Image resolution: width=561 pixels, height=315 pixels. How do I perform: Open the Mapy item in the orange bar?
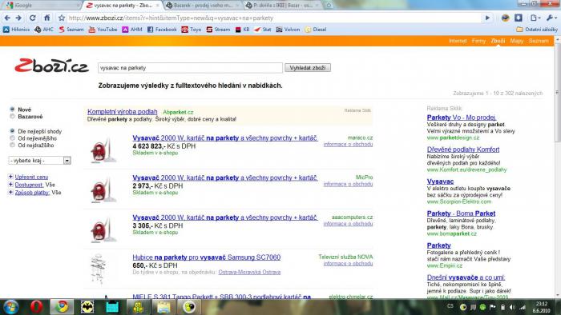click(516, 41)
